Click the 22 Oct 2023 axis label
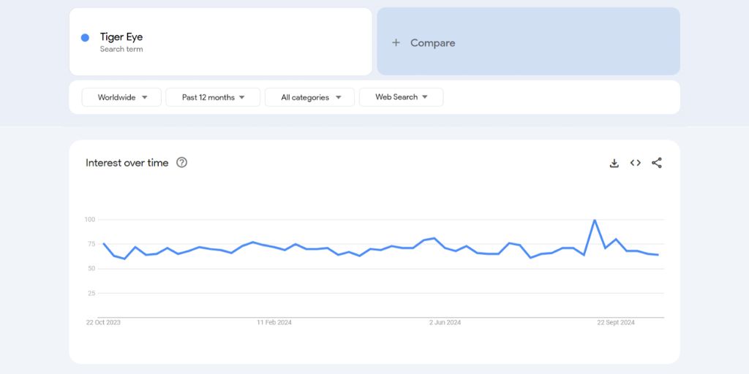 click(103, 322)
